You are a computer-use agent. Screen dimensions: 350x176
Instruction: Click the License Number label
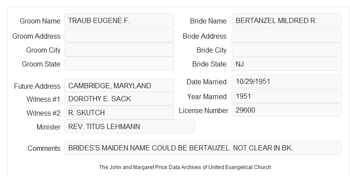point(203,111)
